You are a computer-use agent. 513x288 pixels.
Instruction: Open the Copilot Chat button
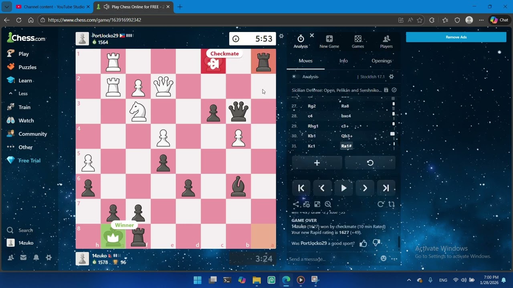point(499,20)
